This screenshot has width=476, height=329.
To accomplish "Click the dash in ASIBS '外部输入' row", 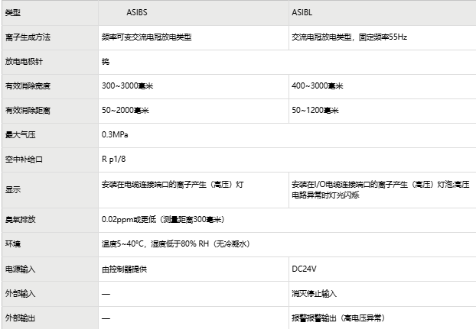I will 106,294.
